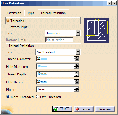
Task: Click the help question mark icon
Action: (109, 3)
